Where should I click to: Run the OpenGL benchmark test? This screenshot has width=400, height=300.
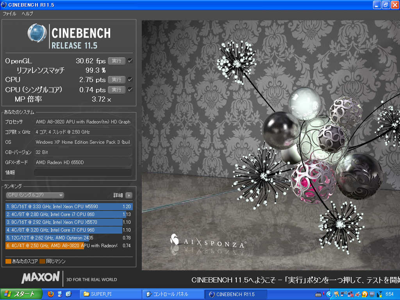[116, 61]
